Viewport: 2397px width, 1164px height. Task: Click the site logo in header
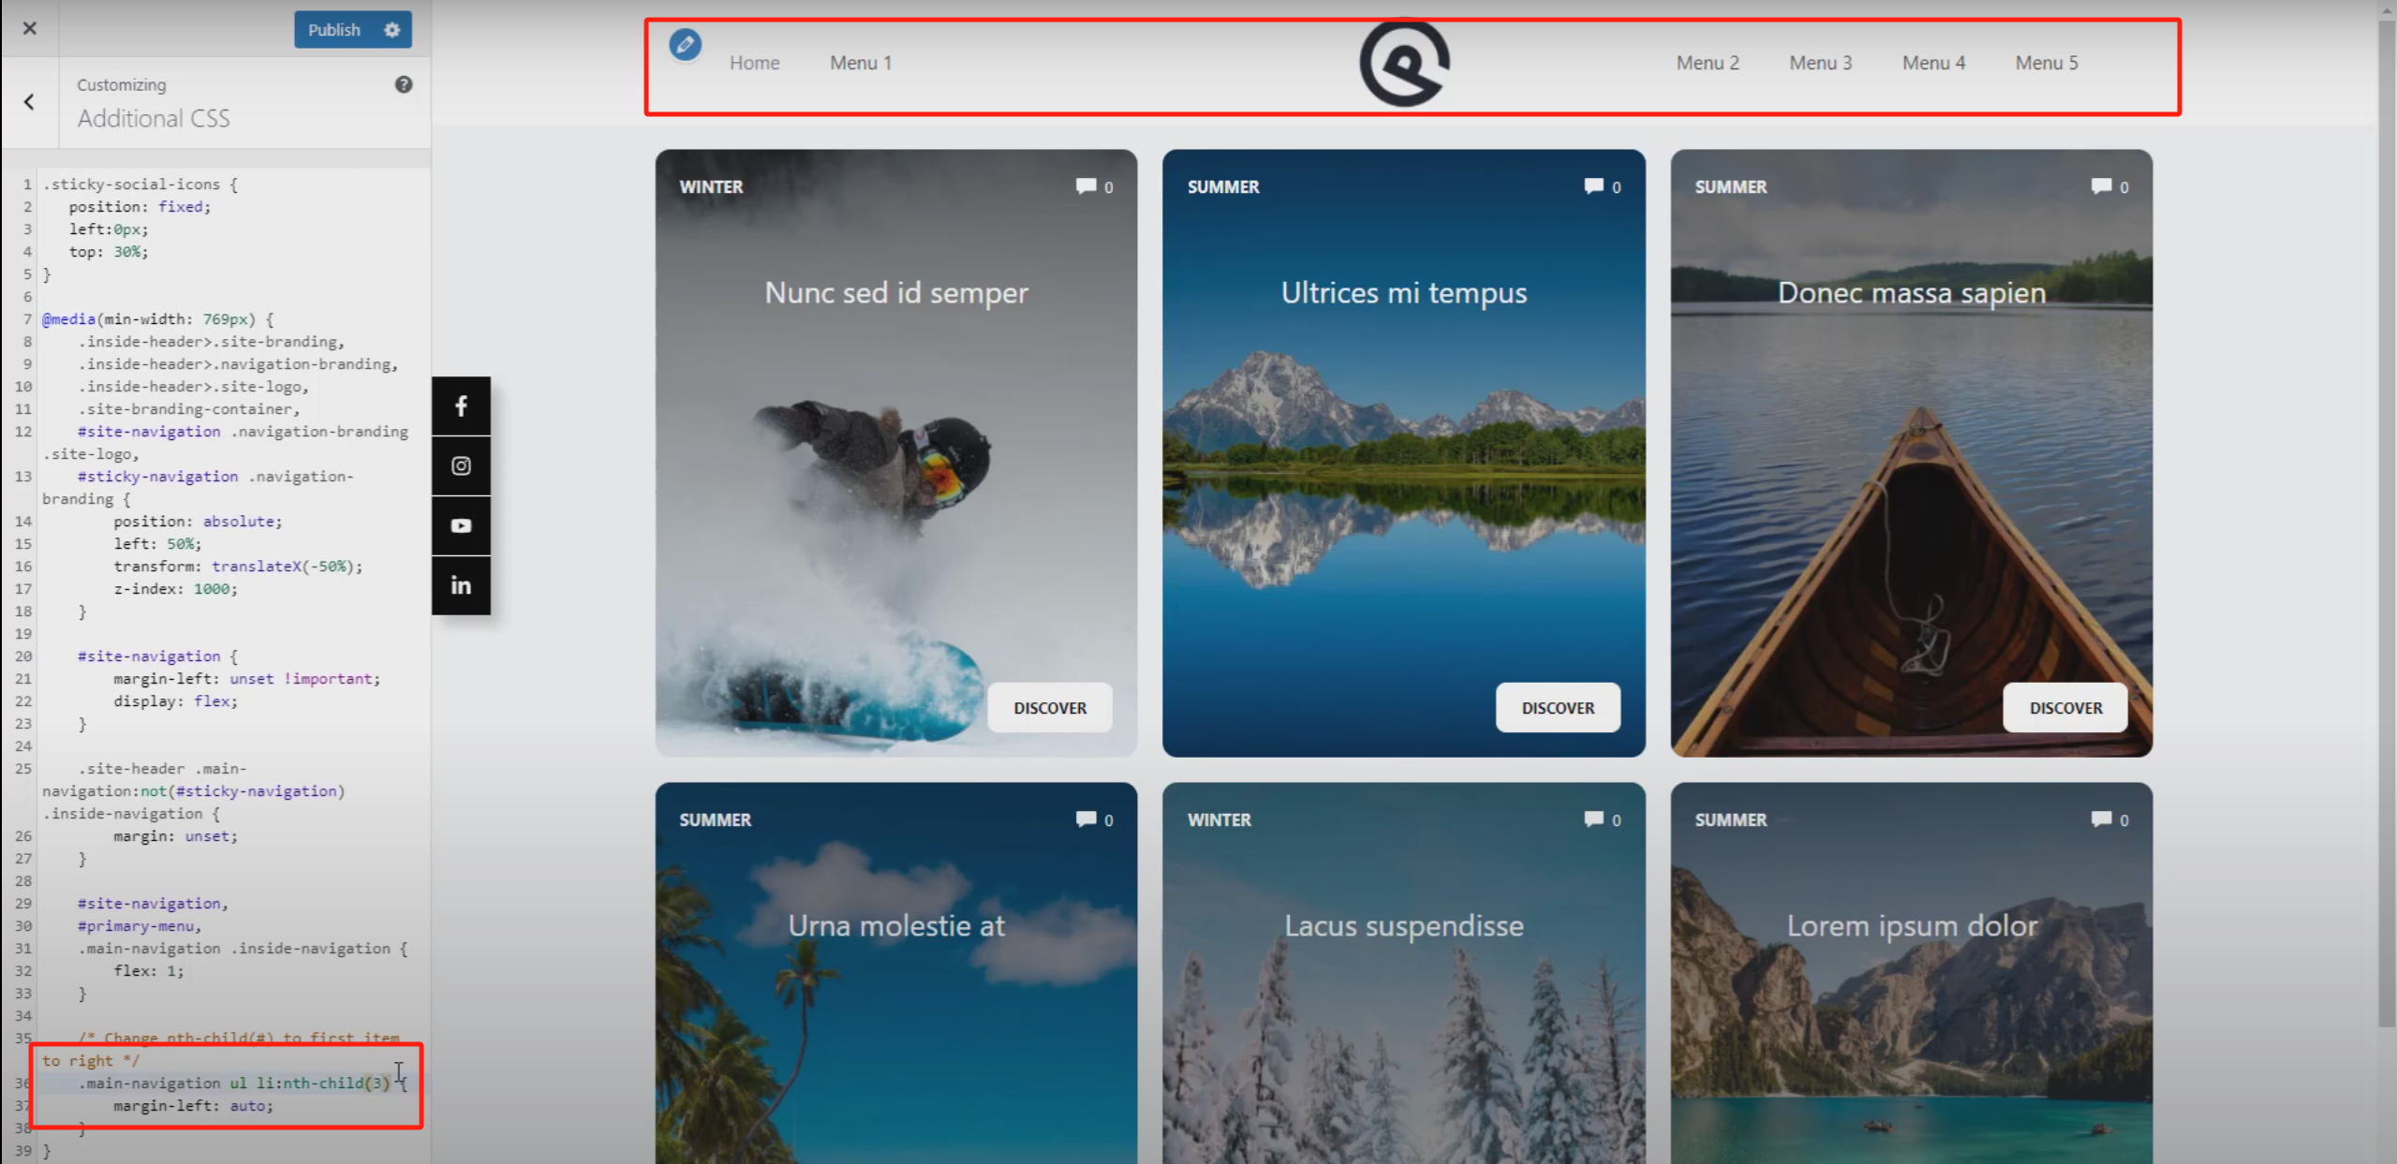coord(1403,63)
